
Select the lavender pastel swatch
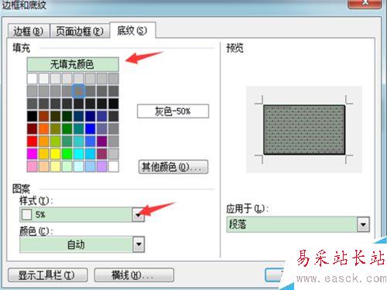101,166
